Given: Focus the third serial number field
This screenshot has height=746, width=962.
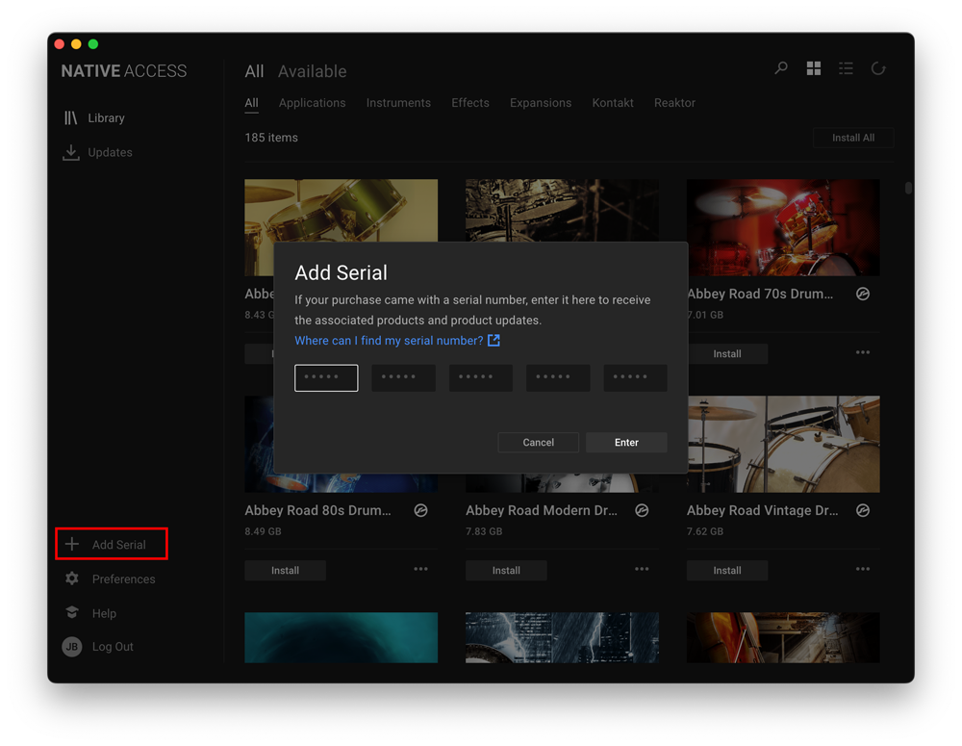Looking at the screenshot, I should pyautogui.click(x=481, y=377).
